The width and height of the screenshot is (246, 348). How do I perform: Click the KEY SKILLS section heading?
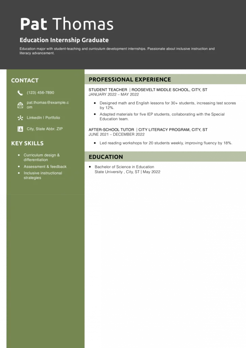[x=27, y=143]
